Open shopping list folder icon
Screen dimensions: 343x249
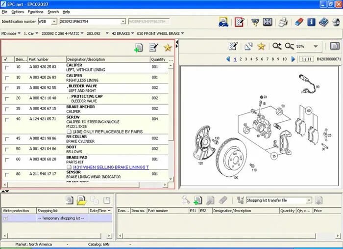[82, 200]
